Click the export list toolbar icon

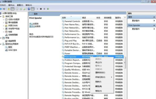point(24,9)
